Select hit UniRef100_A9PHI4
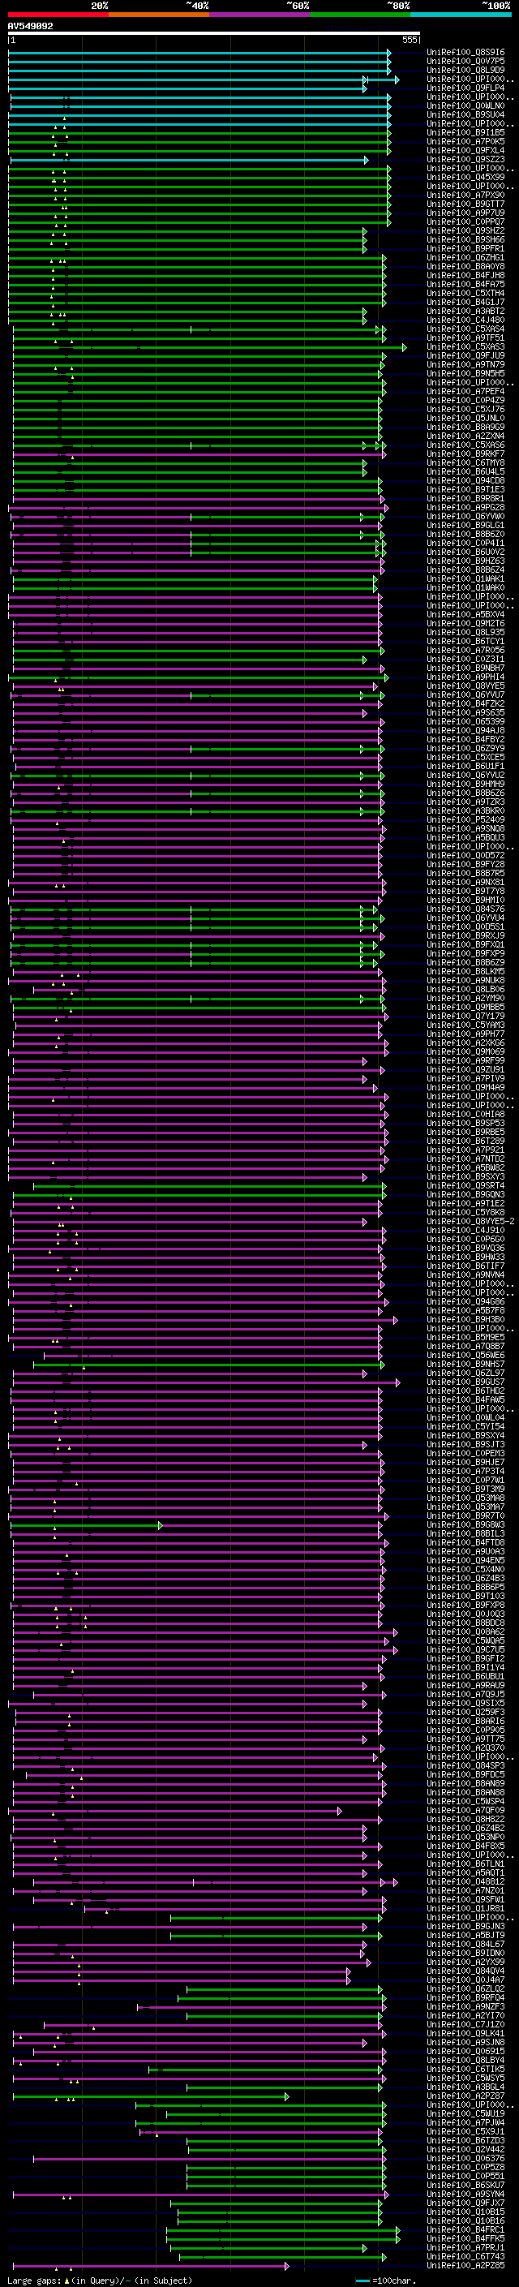The height and width of the screenshot is (2287, 519). [x=465, y=677]
